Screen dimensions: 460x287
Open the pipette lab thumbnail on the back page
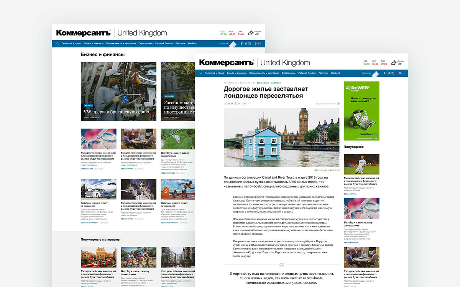[99, 139]
